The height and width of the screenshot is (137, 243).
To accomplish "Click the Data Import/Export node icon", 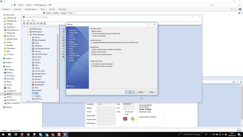I will point(33,54).
